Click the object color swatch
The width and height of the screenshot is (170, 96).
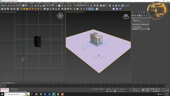point(148,29)
